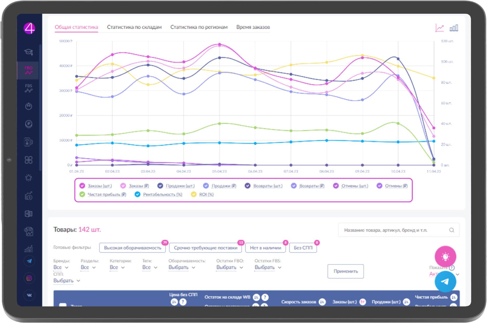
Task: Click the pink lightbulb floating button
Action: (x=445, y=257)
